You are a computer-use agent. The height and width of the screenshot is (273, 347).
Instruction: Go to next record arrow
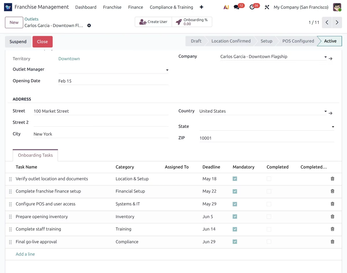pyautogui.click(x=337, y=22)
